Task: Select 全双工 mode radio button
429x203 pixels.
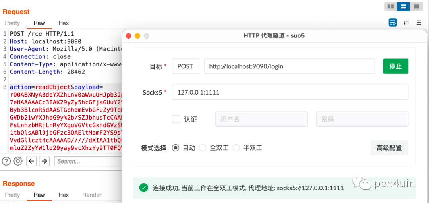Action: (203, 148)
